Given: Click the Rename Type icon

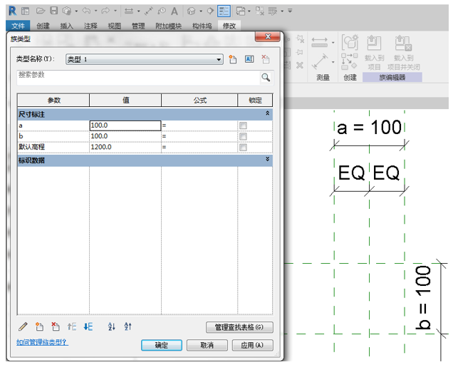Looking at the screenshot, I should [x=249, y=59].
